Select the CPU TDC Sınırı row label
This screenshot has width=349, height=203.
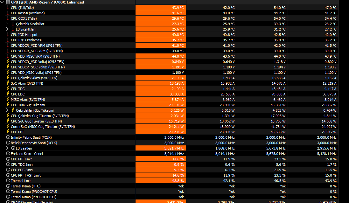[22, 164]
